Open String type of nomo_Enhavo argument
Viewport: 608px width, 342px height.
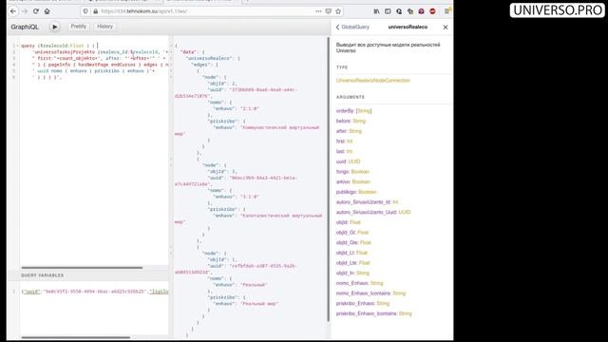coord(376,283)
